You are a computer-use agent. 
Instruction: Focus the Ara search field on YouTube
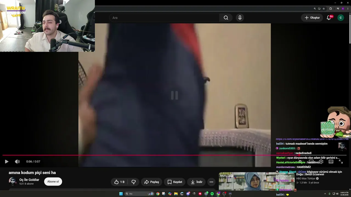point(164,18)
